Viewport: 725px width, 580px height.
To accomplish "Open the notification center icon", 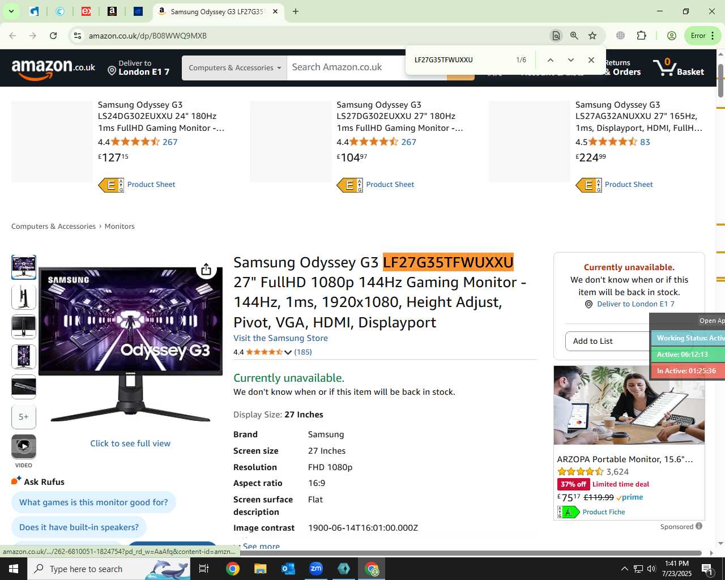I will (707, 569).
